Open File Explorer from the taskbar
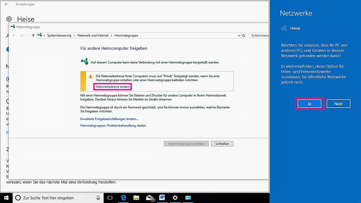This screenshot has height=203, width=361. click(x=136, y=198)
